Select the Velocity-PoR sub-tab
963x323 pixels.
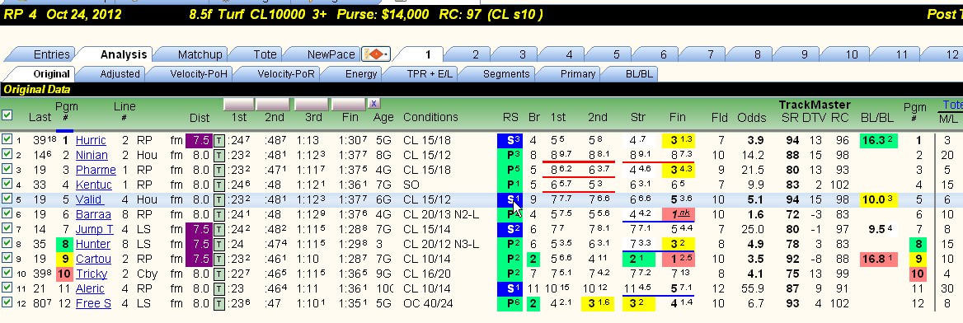(285, 73)
